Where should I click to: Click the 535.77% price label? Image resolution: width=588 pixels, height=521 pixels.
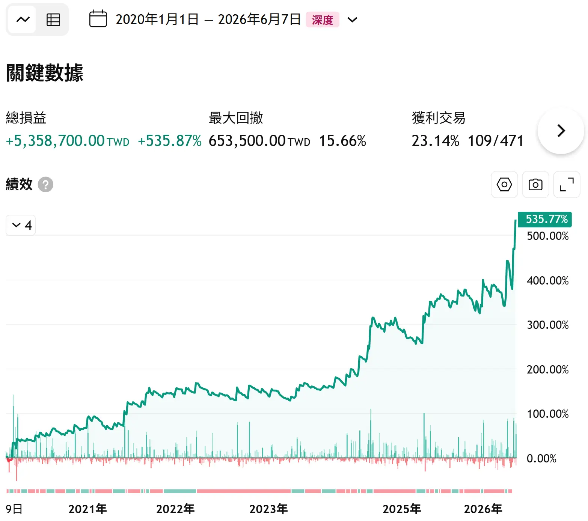click(545, 219)
